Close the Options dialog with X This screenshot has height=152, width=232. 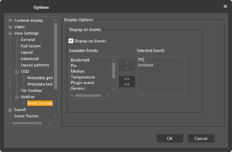click(225, 6)
